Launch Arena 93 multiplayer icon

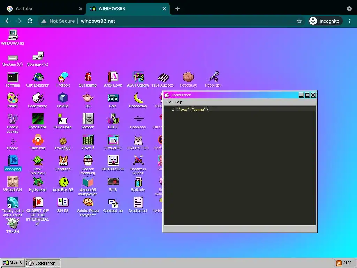pyautogui.click(x=88, y=186)
